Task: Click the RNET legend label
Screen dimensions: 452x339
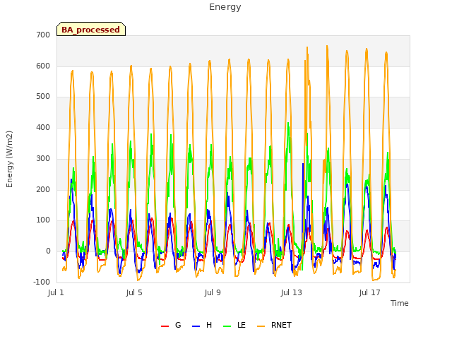Action: [281, 325]
